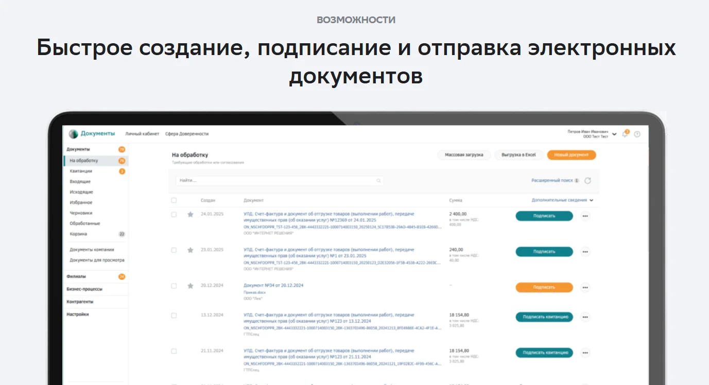Open the Входящие folder
709x385 pixels.
[x=80, y=182]
